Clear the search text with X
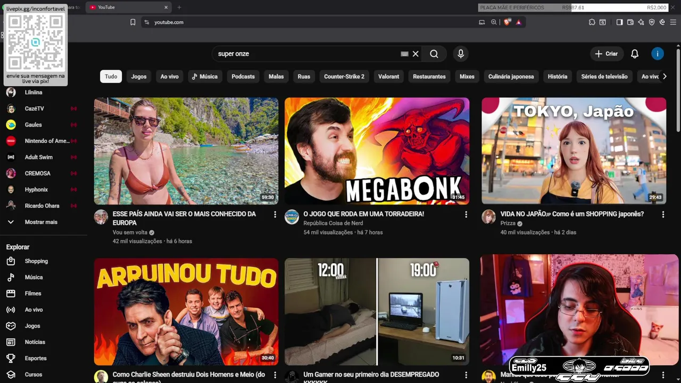The image size is (681, 383). tap(416, 54)
